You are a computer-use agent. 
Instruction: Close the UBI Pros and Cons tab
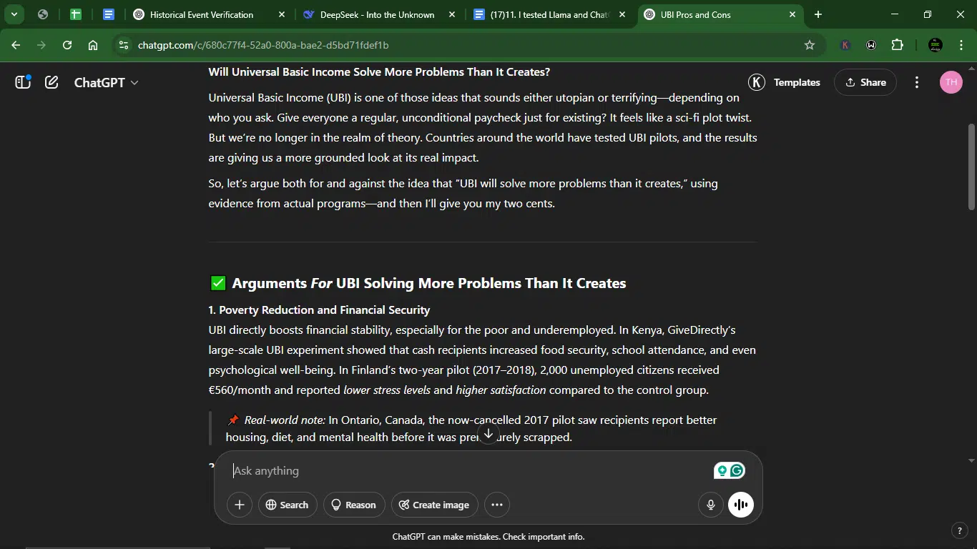pyautogui.click(x=792, y=14)
